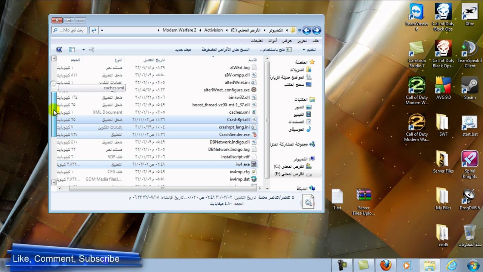
Task: Select the start.bat file on the desktop
Action: 470,125
